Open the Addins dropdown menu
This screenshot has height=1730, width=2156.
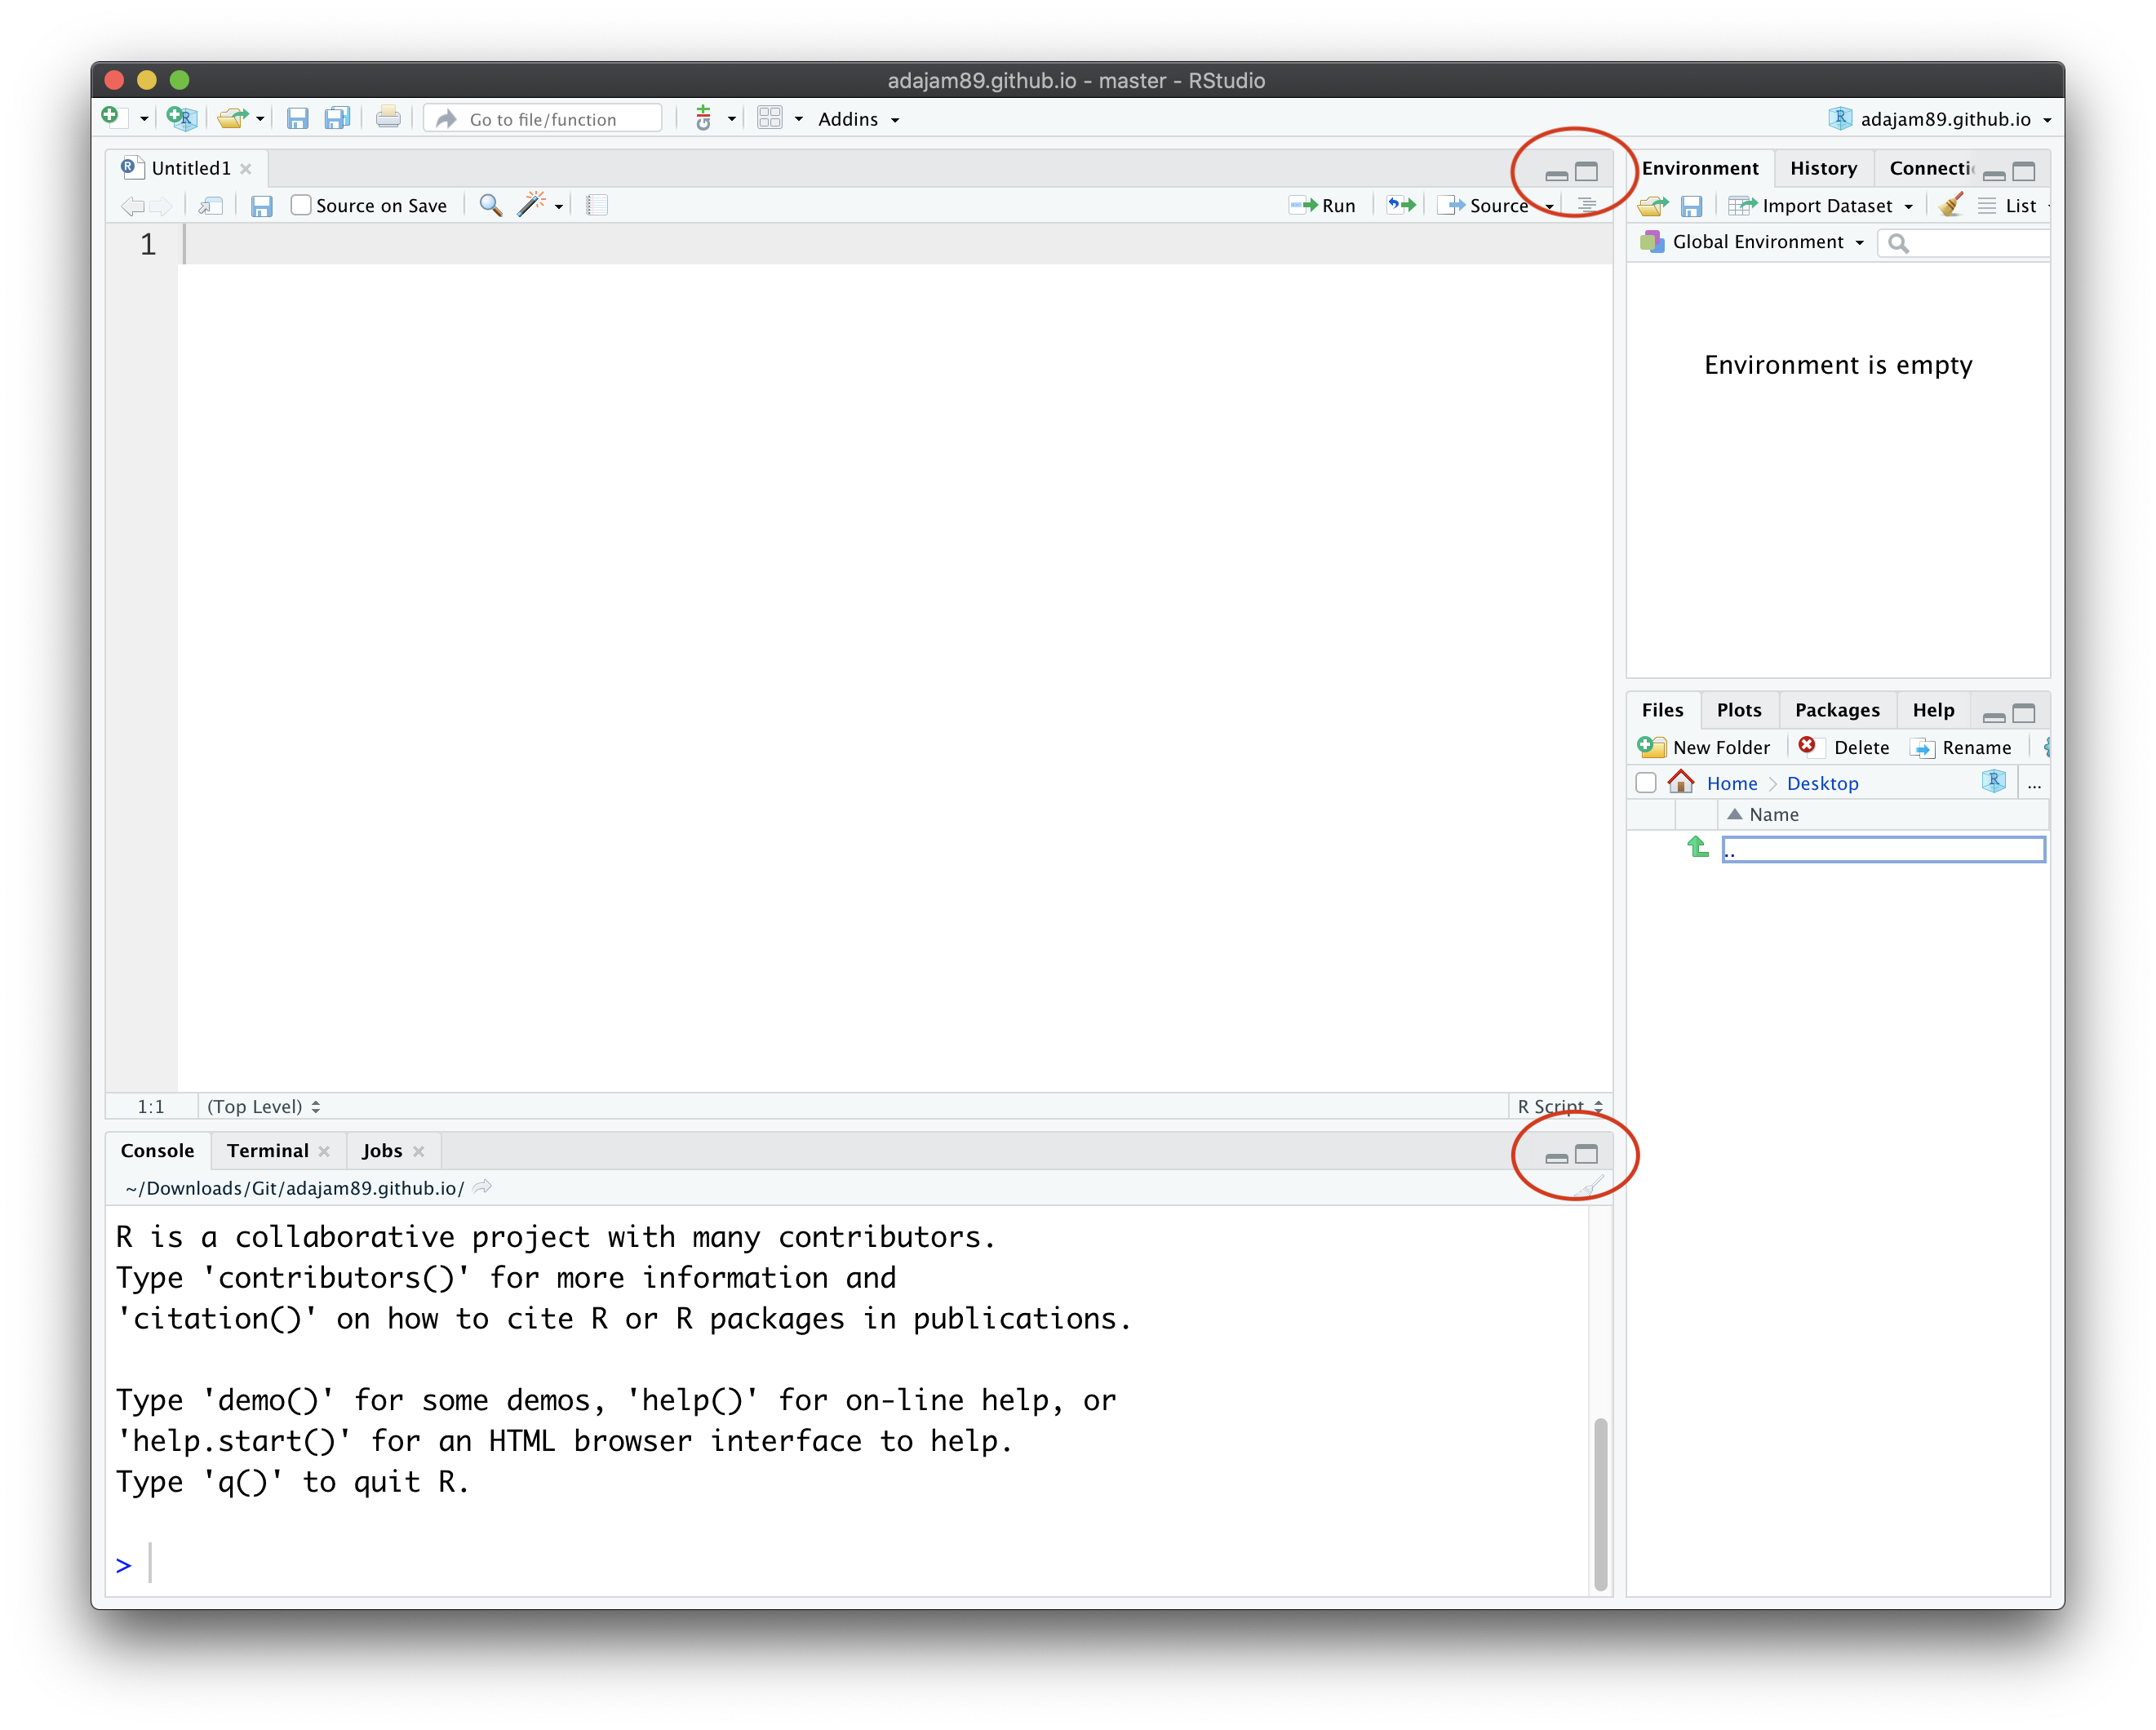point(858,118)
